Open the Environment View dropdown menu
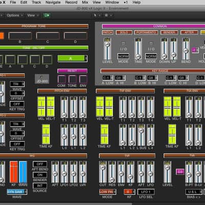This screenshot has height=205, width=205. 33,15
